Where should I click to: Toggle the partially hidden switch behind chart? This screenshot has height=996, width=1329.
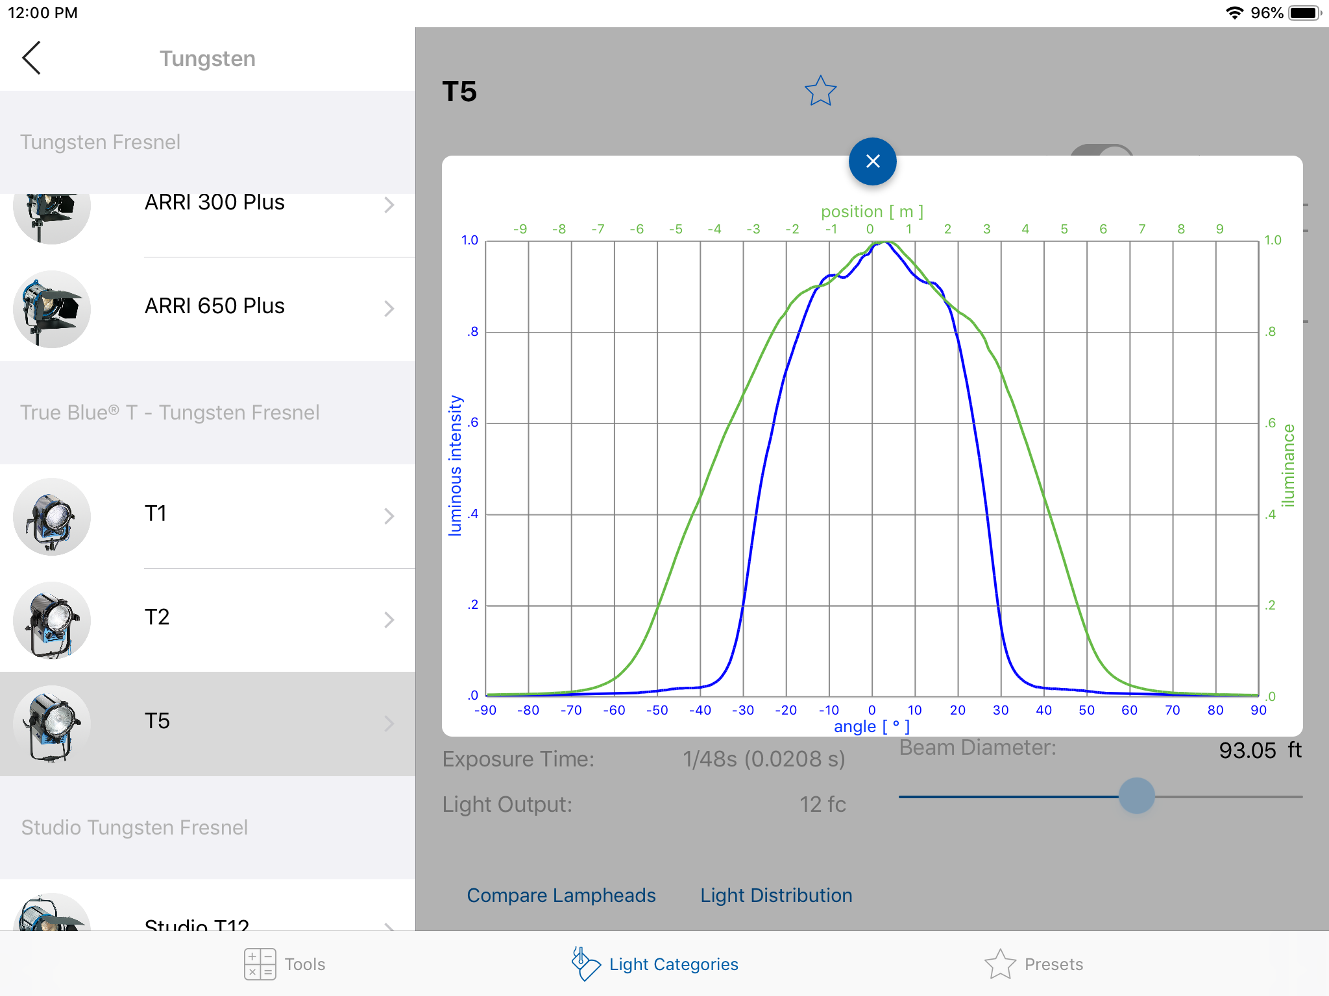[1103, 150]
